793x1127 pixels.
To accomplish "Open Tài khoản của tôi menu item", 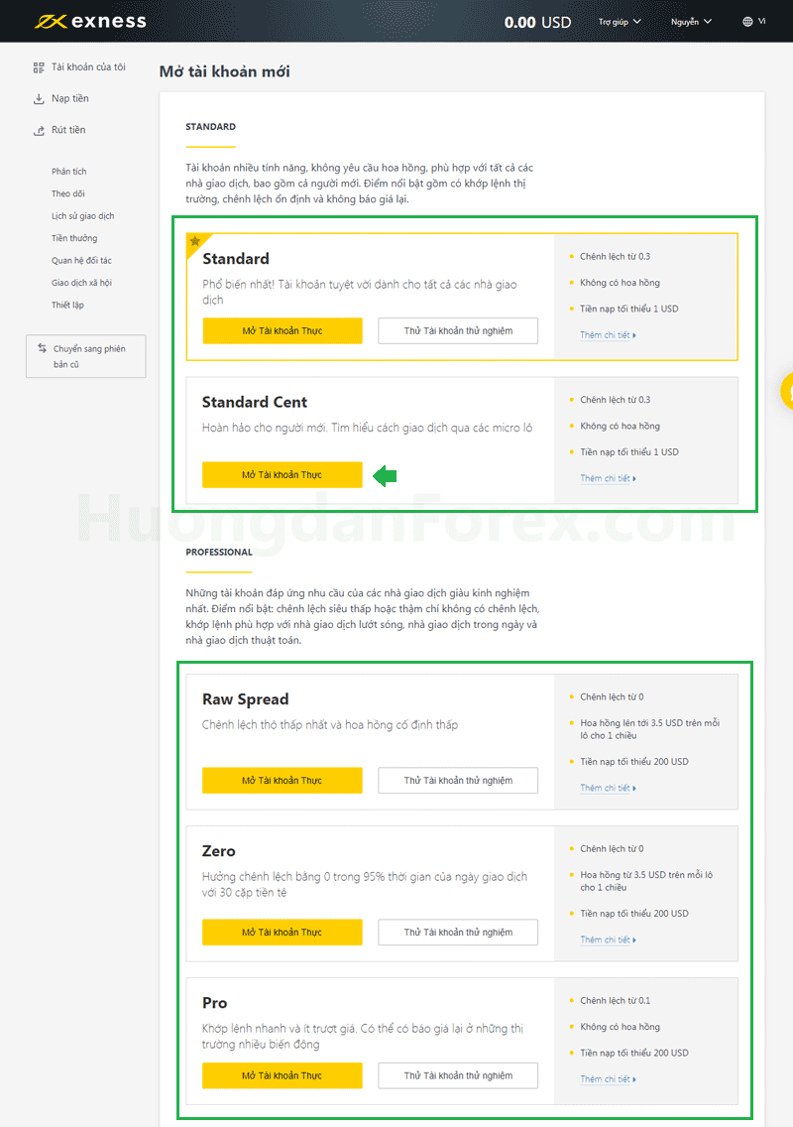I will [x=88, y=66].
